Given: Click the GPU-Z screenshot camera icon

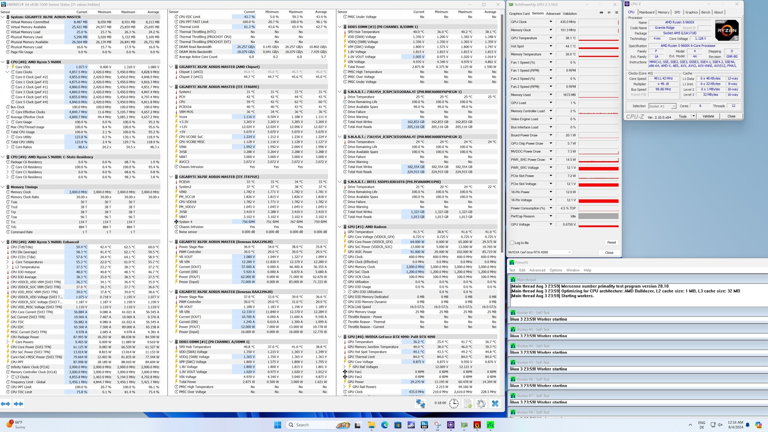Looking at the screenshot, I should point(601,13).
